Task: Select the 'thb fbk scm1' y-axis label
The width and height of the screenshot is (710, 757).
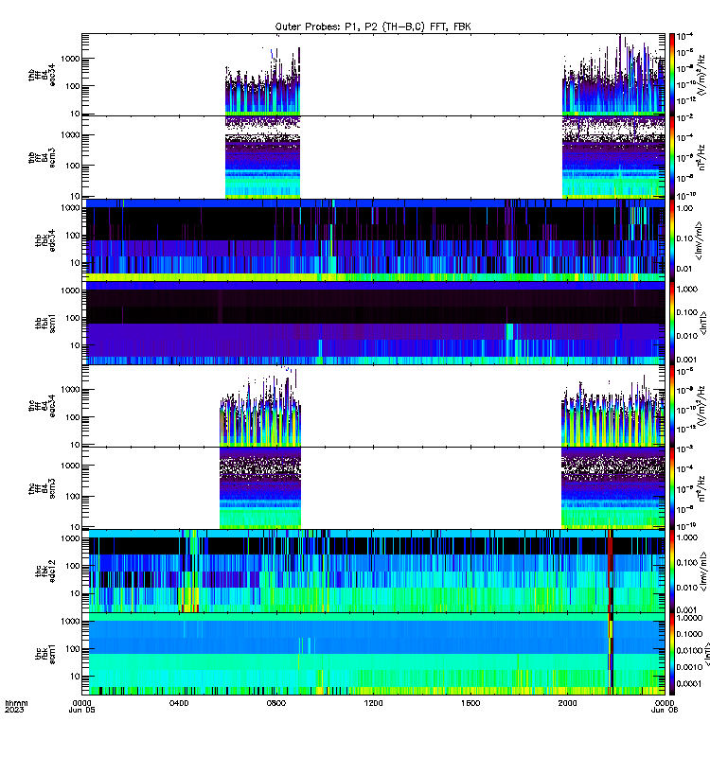Action: pyautogui.click(x=45, y=323)
